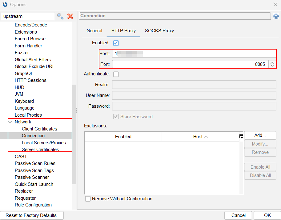Tick the Authenticate checkbox
Screen dimensions: 281x220
[x=116, y=74]
